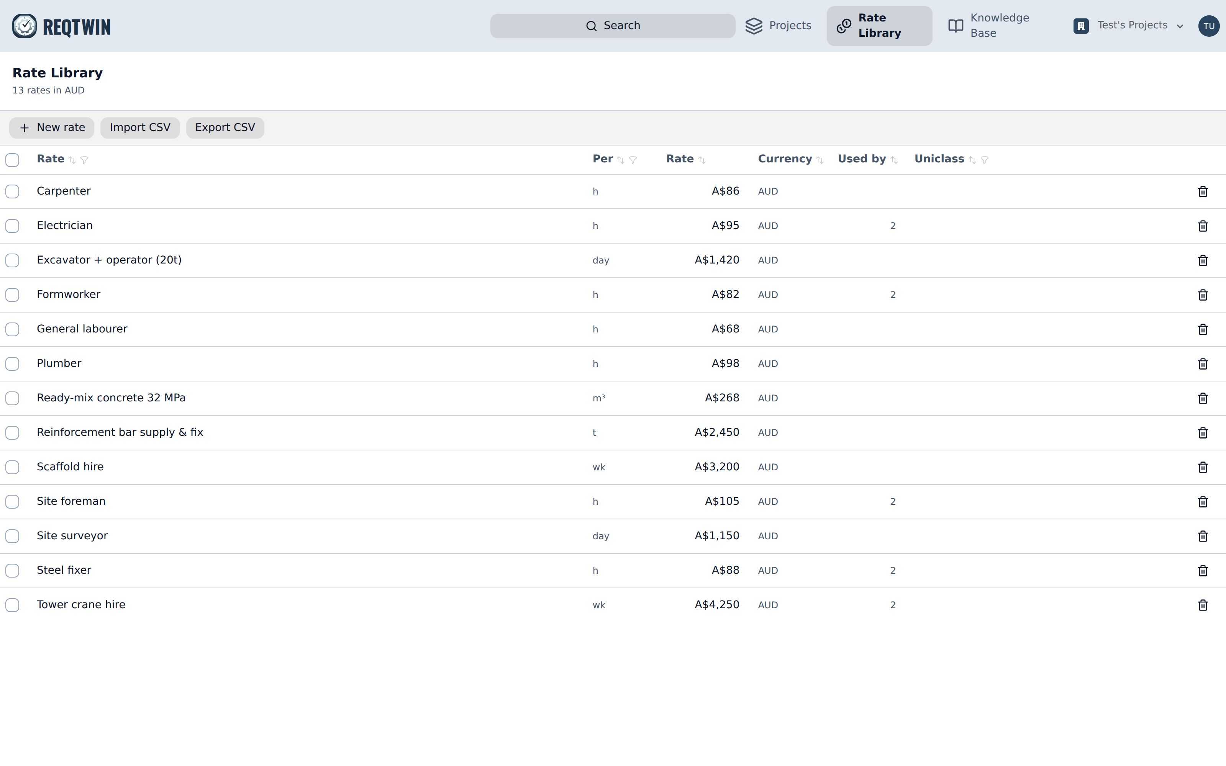
Task: Select the General labourer row checkbox
Action: 12,329
